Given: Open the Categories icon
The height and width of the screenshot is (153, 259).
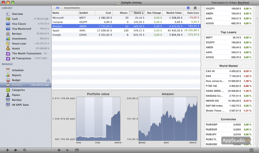Looking at the screenshot, I should click(x=8, y=90).
